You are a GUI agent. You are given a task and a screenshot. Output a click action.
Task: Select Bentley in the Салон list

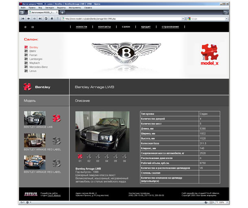(34, 47)
